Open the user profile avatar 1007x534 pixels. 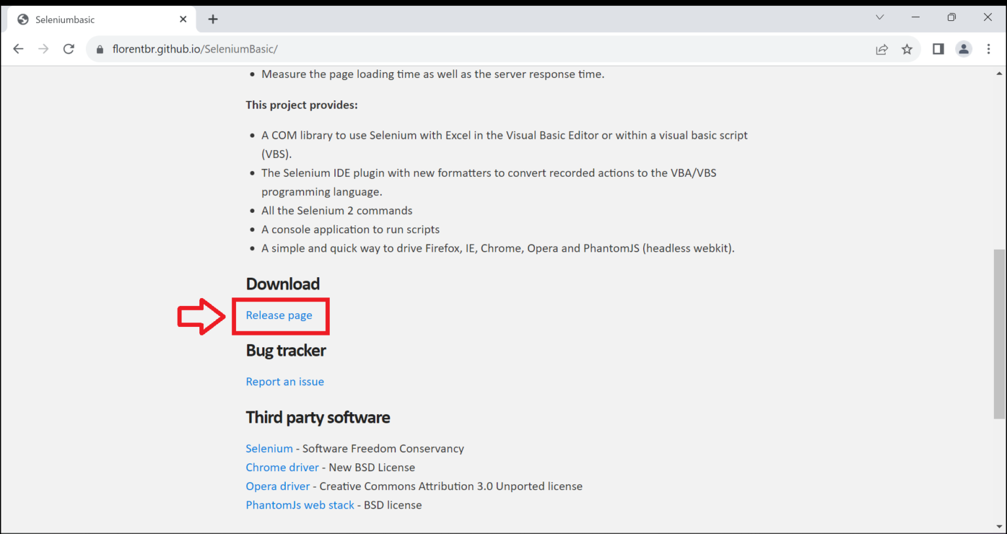[963, 49]
